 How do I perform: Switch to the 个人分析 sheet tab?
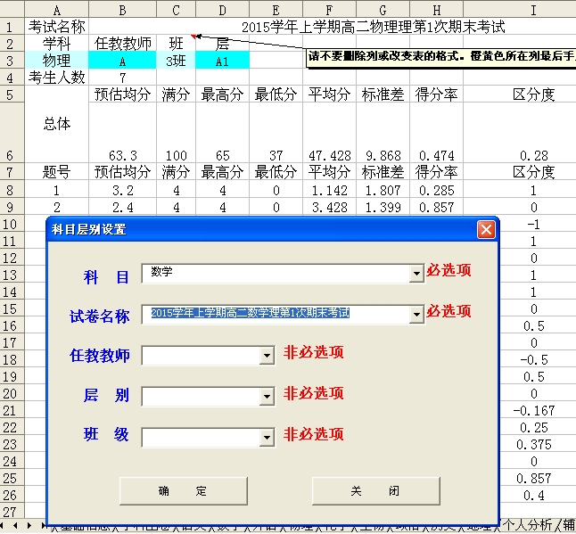(528, 526)
